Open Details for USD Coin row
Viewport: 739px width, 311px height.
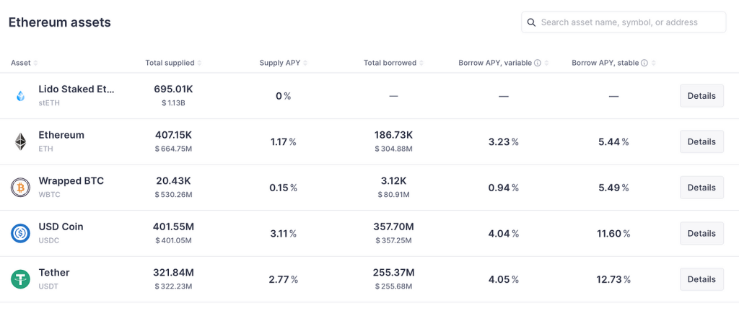pos(701,233)
